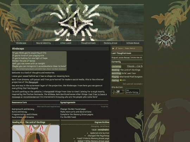The width and height of the screenshot is (190, 142).
Task: Click 'Changed the Psychmap' changelog entry
Action: [99, 136]
